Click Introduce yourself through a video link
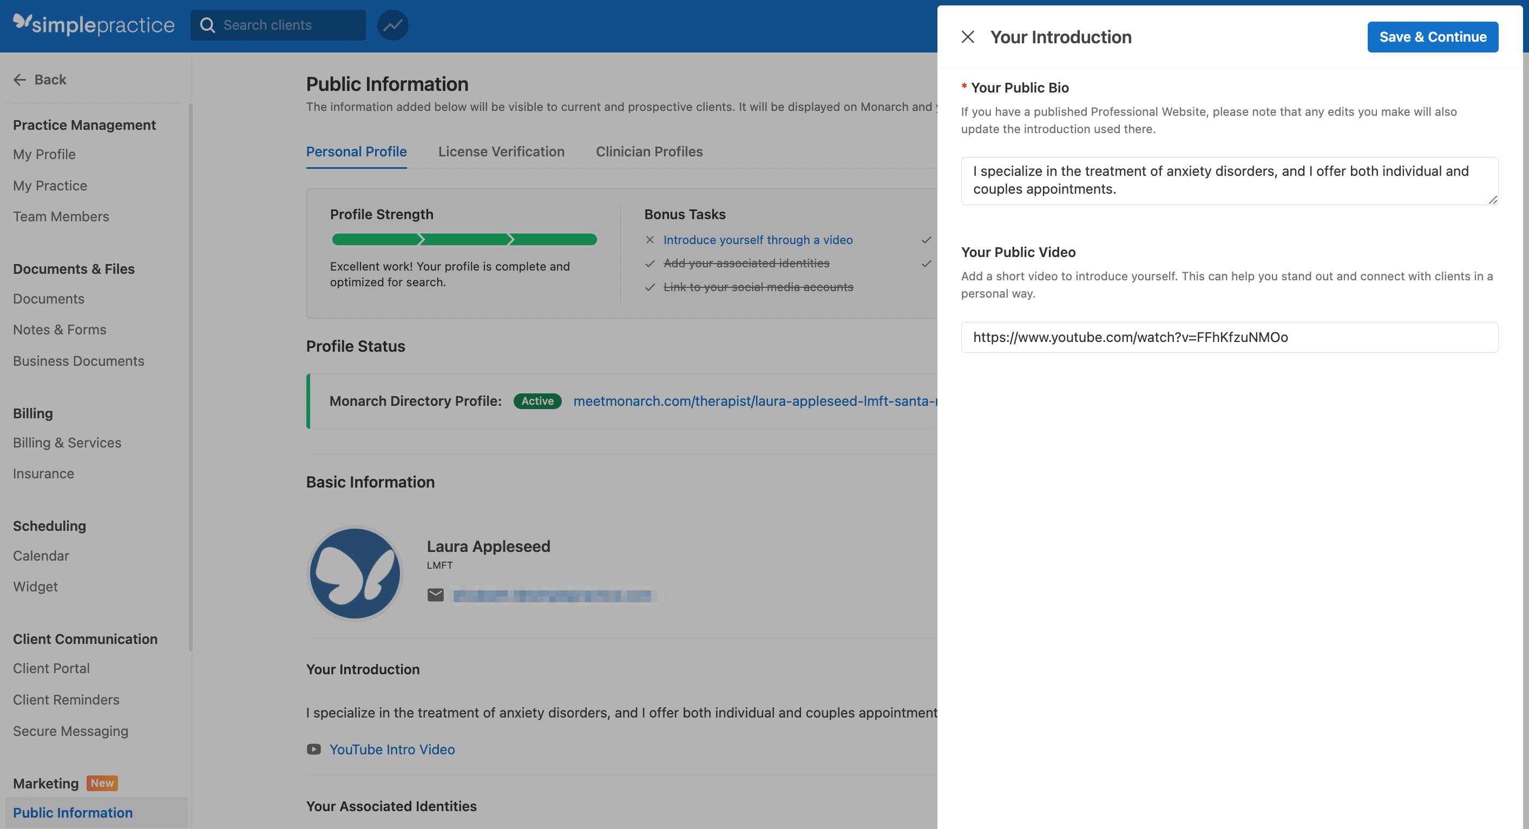Screen dimensions: 1529x829 click(757, 240)
